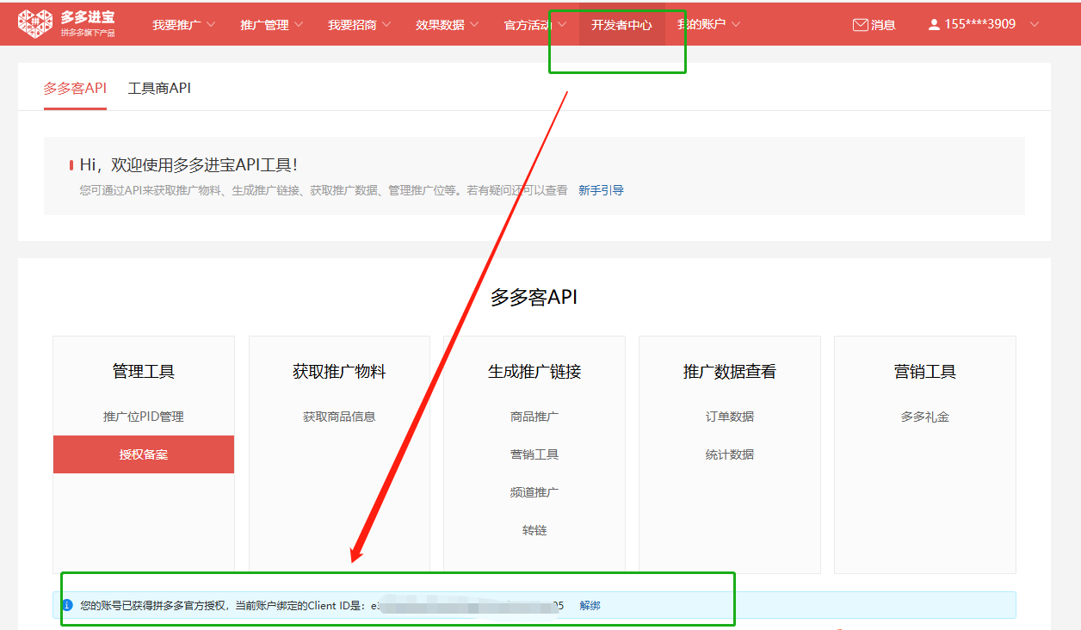Viewport: 1081px width, 630px height.
Task: Select 频道推广 under 生成推广链接
Action: pos(534,492)
